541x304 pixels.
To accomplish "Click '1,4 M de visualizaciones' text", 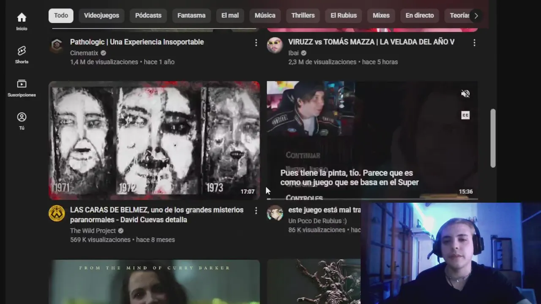I will tap(104, 62).
